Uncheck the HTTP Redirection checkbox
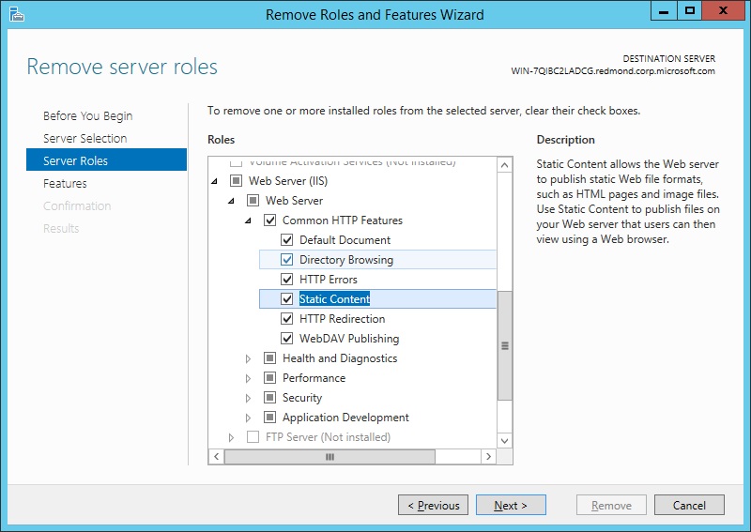Image resolution: width=751 pixels, height=532 pixels. point(286,318)
